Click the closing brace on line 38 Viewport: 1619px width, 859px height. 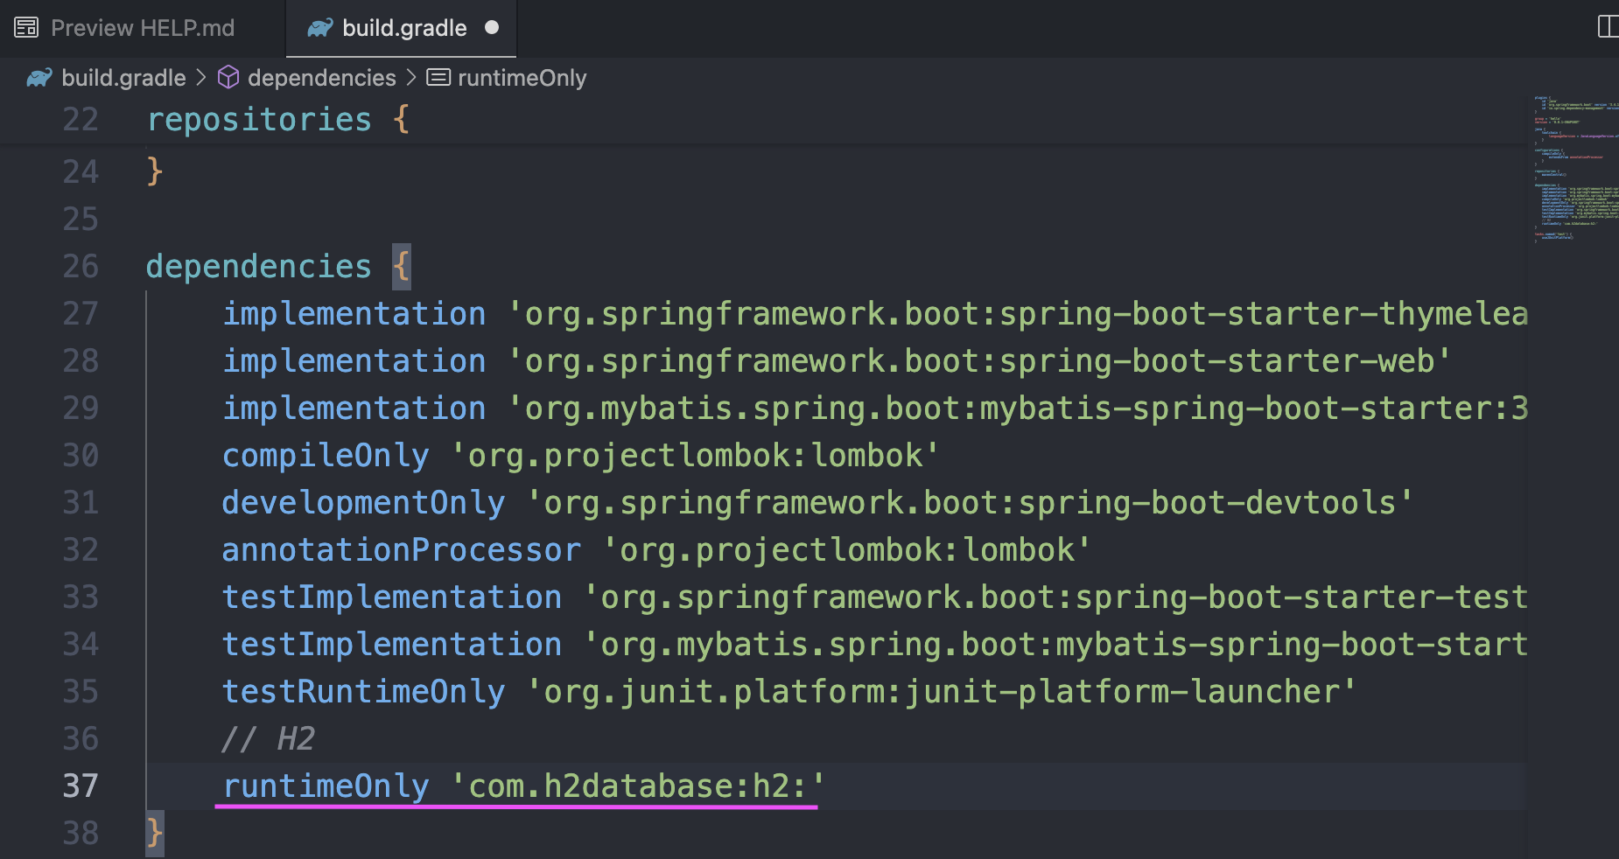[155, 832]
